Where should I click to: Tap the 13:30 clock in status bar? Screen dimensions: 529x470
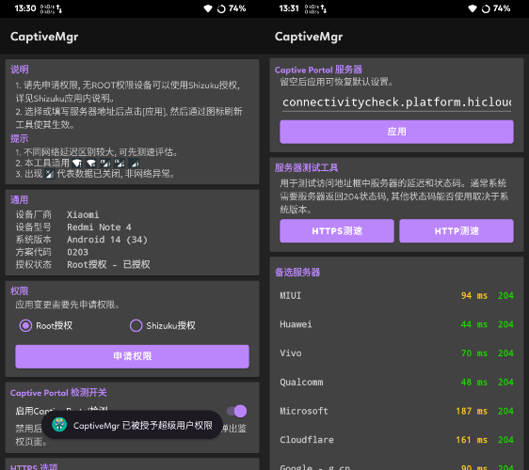pyautogui.click(x=25, y=8)
